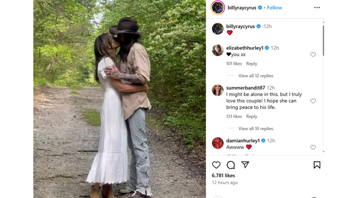The height and width of the screenshot is (198, 348).
Task: Reply to elizabethhurley1's comment
Action: tap(252, 63)
